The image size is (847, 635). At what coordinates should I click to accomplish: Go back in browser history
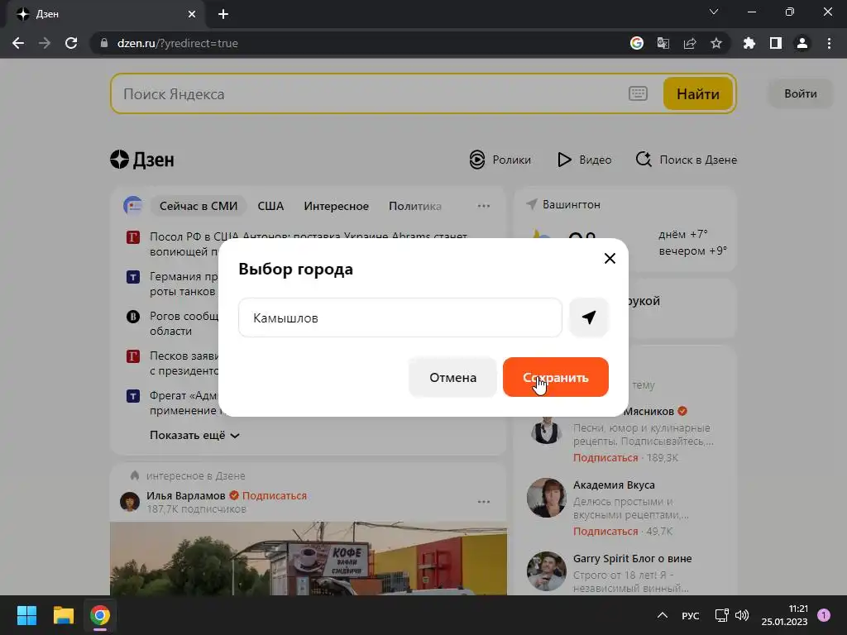[x=18, y=43]
